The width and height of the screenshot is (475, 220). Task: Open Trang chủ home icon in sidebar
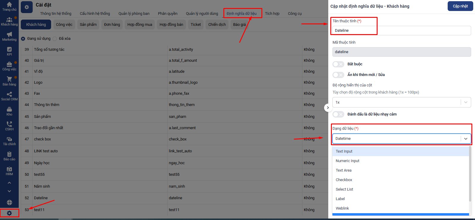point(9,5)
